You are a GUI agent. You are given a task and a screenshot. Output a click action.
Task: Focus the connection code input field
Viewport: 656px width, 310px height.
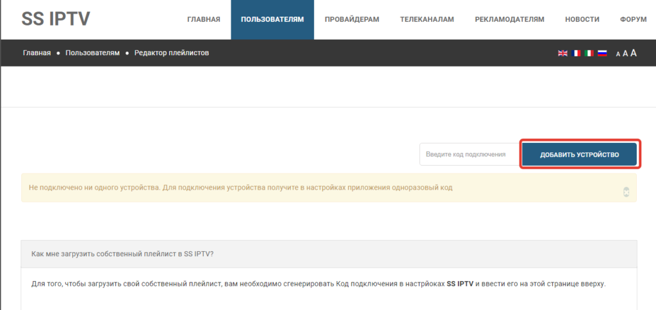click(468, 154)
